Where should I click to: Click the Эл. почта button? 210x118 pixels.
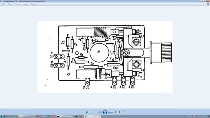(x=18, y=4)
